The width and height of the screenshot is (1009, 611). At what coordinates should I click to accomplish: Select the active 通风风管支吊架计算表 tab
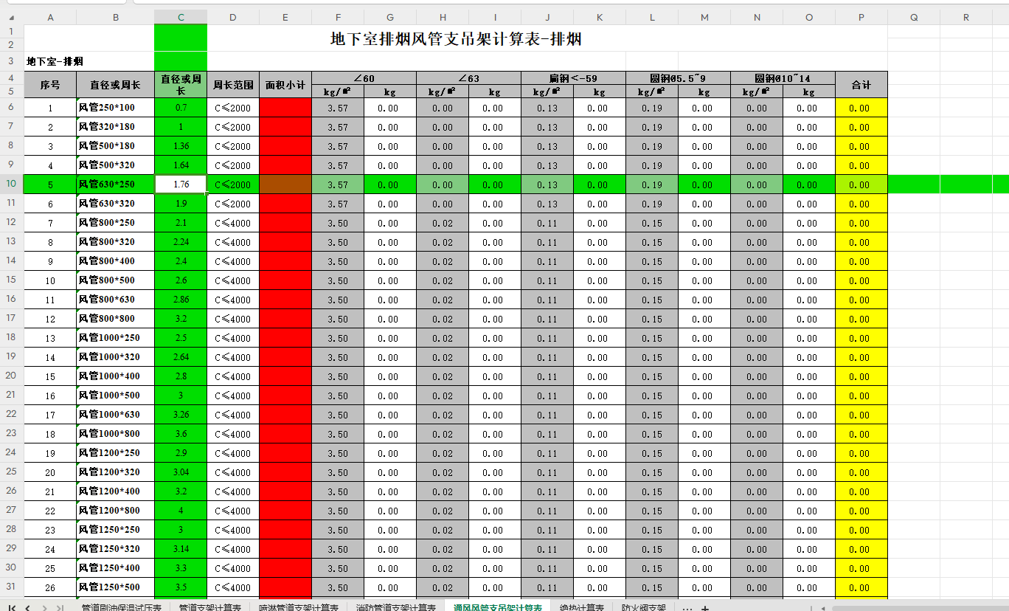[498, 607]
